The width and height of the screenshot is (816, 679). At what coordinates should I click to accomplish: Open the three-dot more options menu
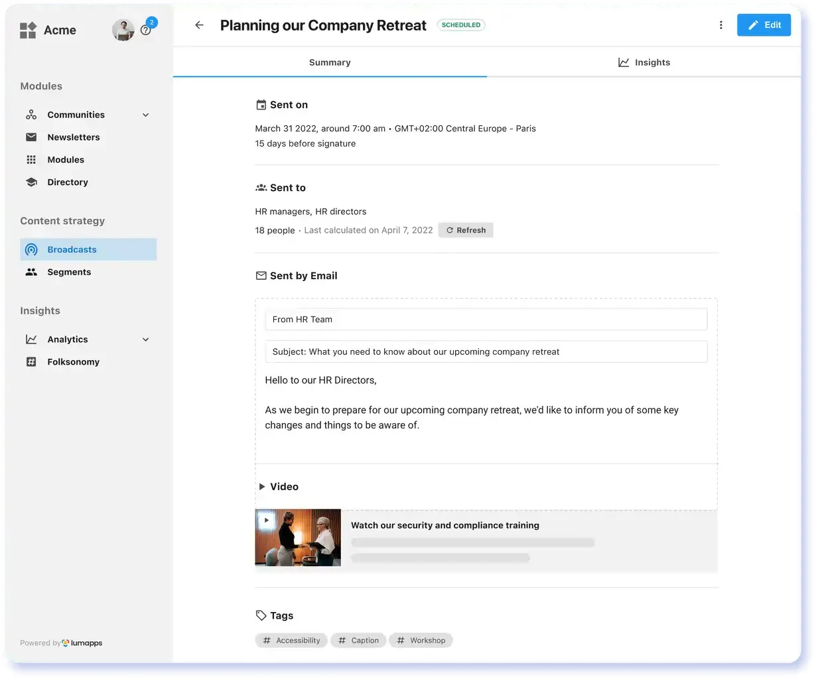(x=721, y=25)
